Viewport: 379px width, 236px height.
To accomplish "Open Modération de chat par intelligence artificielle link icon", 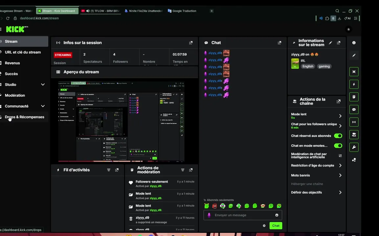I will (x=340, y=156).
